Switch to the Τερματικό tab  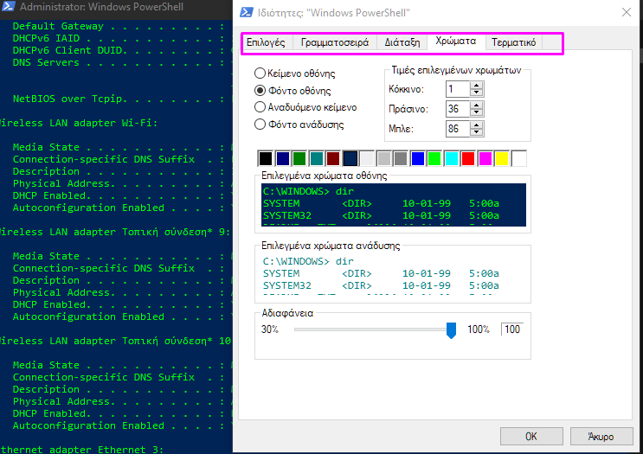tap(514, 42)
